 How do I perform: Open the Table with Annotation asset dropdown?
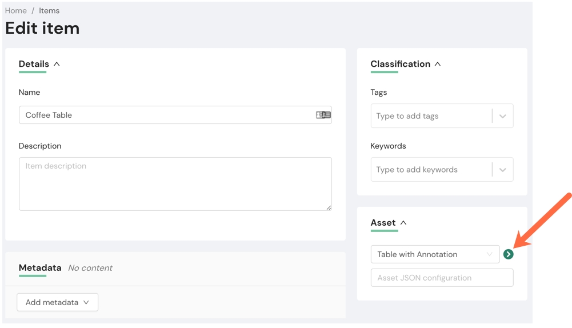[x=435, y=254]
